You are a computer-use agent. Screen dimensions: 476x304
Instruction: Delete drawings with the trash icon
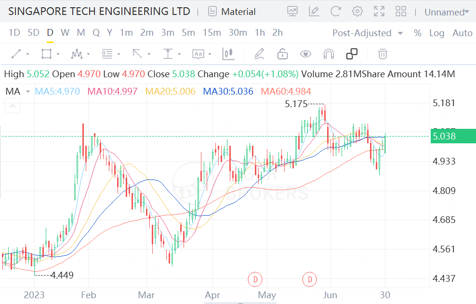click(x=383, y=54)
